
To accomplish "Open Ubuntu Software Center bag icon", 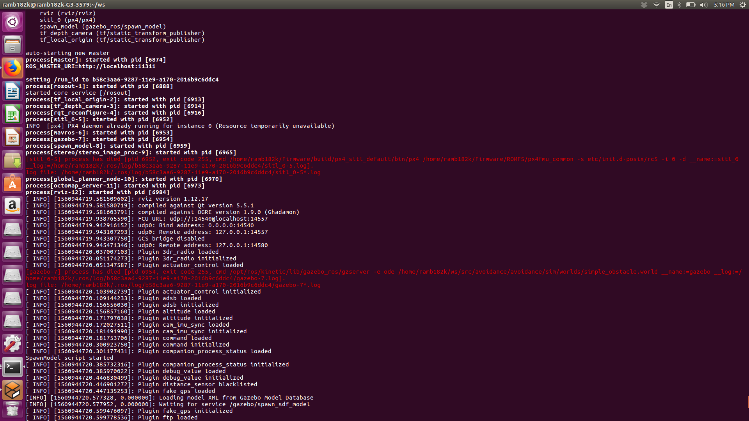I will pyautogui.click(x=12, y=183).
